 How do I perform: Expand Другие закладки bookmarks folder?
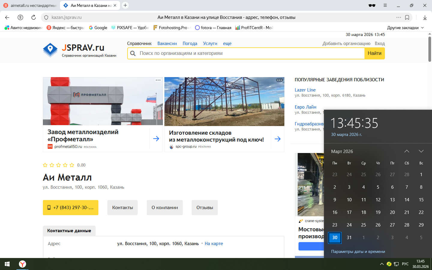click(405, 28)
